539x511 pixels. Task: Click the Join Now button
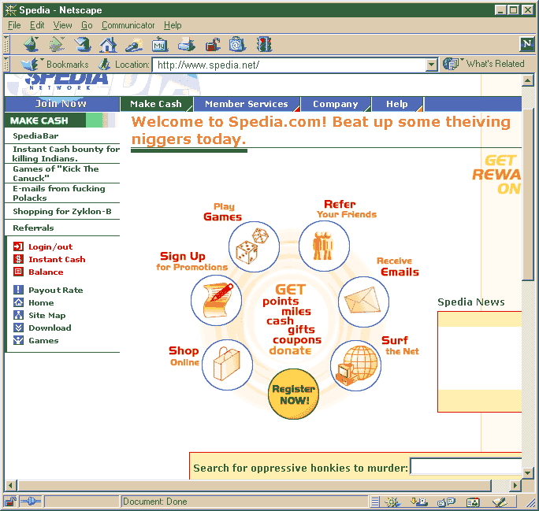[x=61, y=104]
